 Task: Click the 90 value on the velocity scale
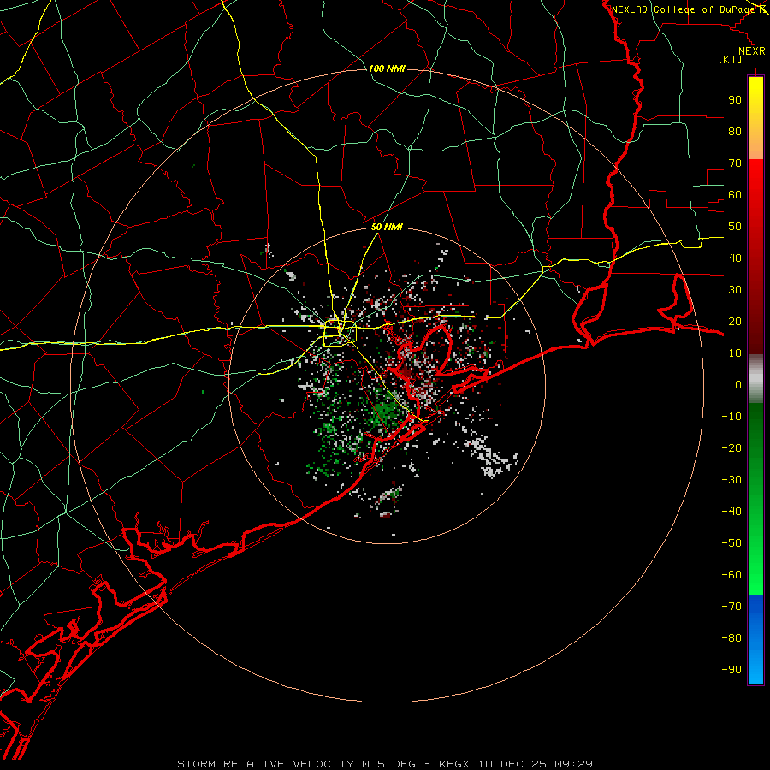pos(735,100)
